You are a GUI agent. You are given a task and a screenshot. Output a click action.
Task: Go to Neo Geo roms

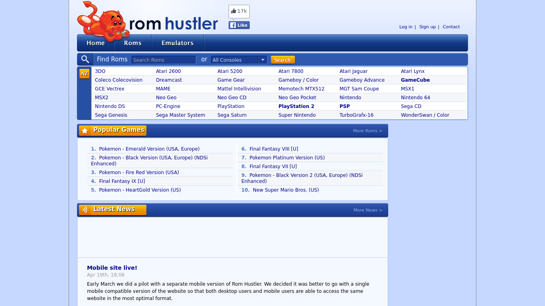166,98
